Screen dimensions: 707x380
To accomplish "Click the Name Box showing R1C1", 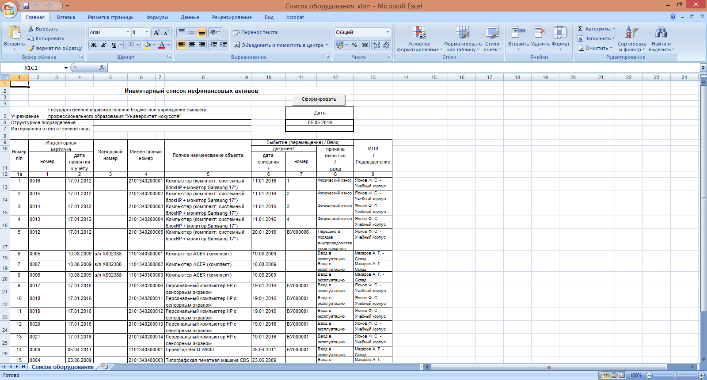I will 35,68.
